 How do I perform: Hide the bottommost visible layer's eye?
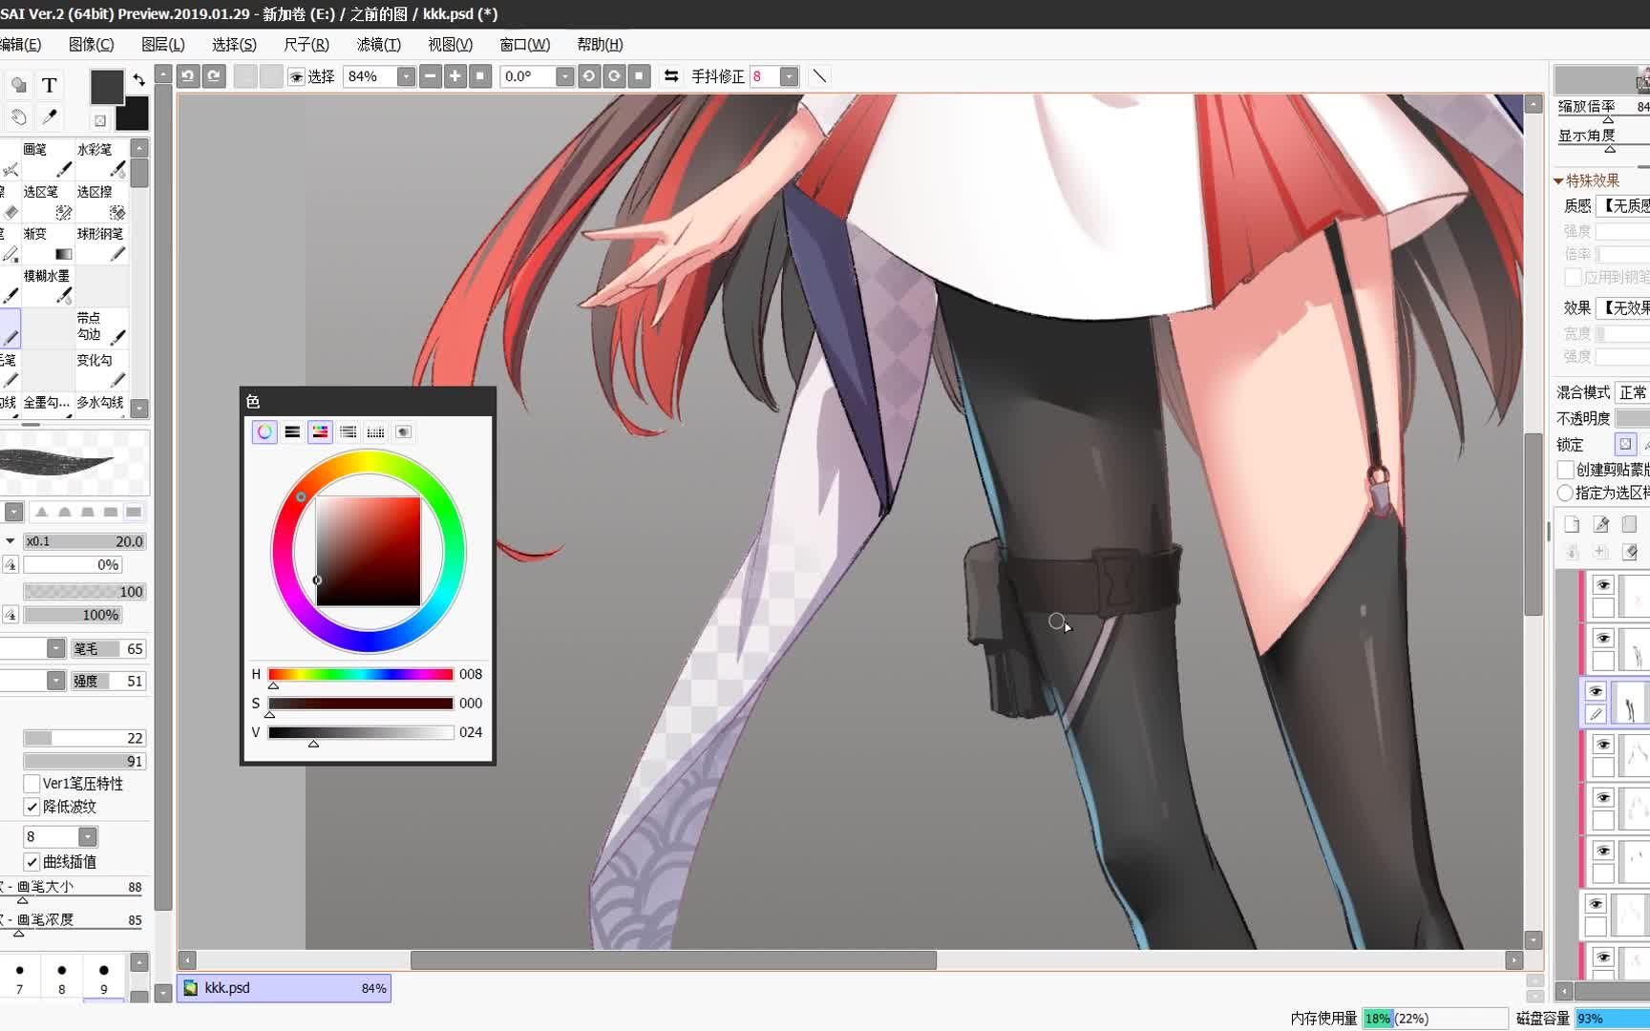(x=1603, y=957)
